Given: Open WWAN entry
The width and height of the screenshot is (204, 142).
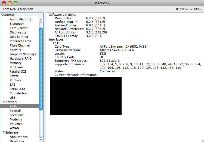Looking at the screenshot, I should click(x=14, y=128).
